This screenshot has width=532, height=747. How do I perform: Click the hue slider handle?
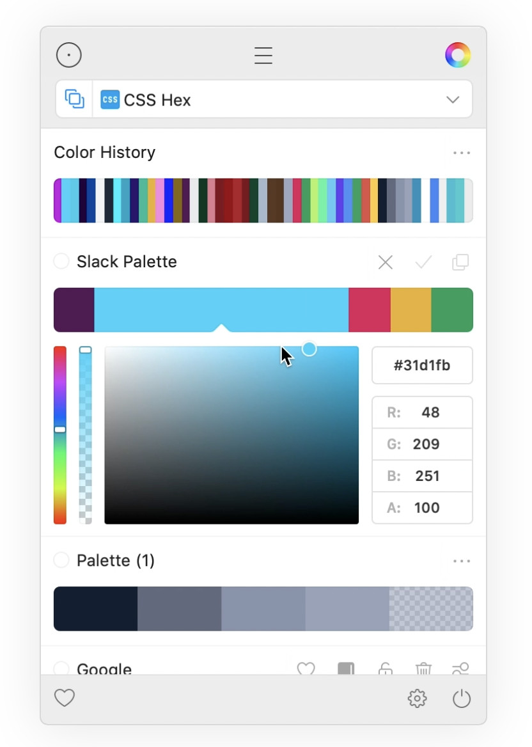(x=60, y=430)
